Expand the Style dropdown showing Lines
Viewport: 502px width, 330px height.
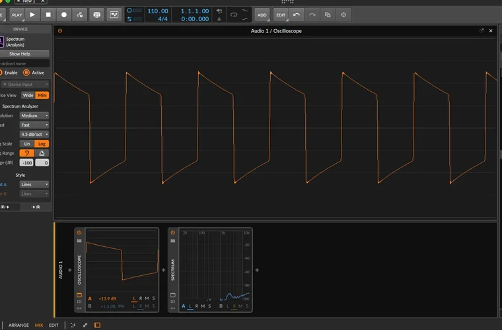tap(34, 184)
